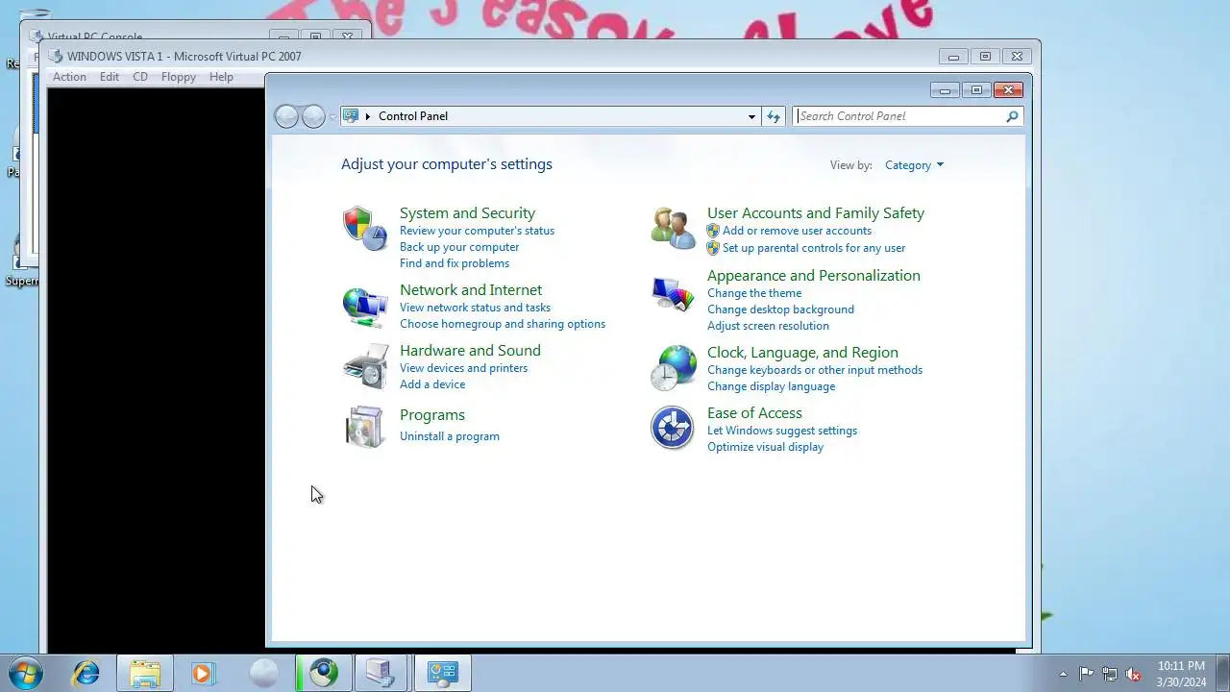Image resolution: width=1230 pixels, height=692 pixels.
Task: Open the recent pages arrow beside the navigation buttons
Action: tap(332, 117)
